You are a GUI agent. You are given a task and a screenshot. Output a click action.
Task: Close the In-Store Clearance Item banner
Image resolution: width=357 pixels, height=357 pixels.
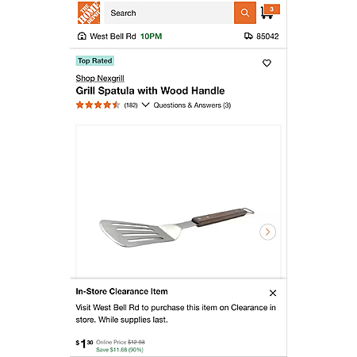click(273, 293)
